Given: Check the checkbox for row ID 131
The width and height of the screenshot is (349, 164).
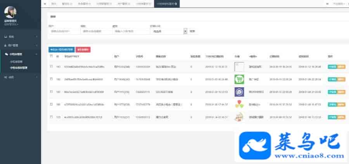Looking at the screenshot, I should [x=51, y=92].
